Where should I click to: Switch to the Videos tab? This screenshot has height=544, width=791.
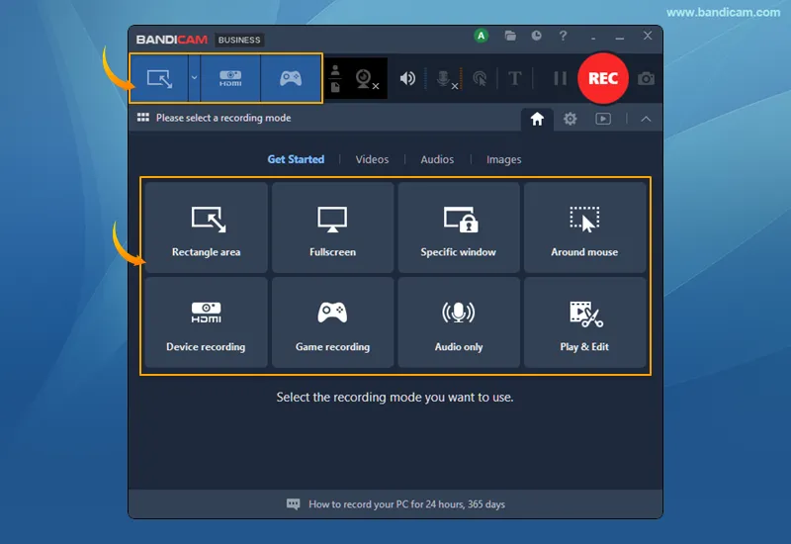(x=372, y=159)
